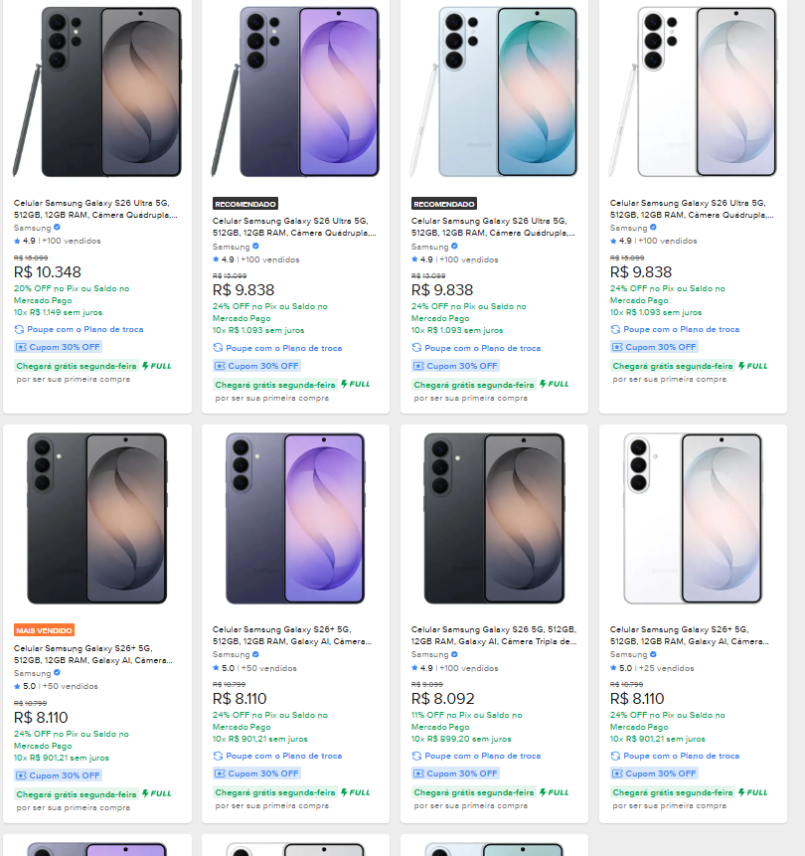The height and width of the screenshot is (856, 805).
Task: Click the orange Mais Vendido badge
Action: [x=44, y=630]
